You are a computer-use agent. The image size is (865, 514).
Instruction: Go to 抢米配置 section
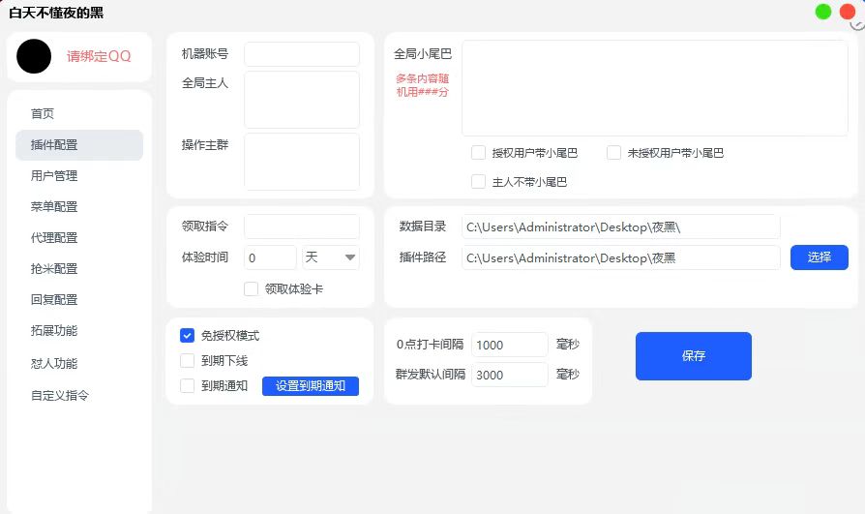(54, 269)
